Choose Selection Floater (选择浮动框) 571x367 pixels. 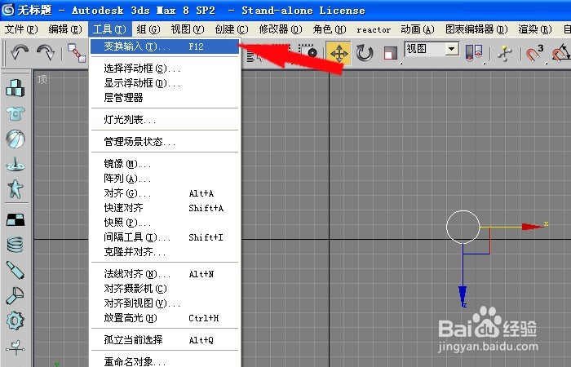tap(165, 69)
